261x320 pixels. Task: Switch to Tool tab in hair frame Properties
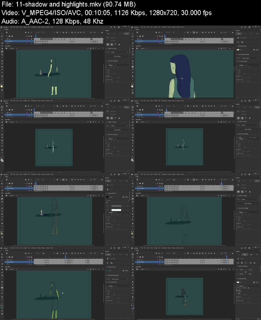[x=239, y=34]
